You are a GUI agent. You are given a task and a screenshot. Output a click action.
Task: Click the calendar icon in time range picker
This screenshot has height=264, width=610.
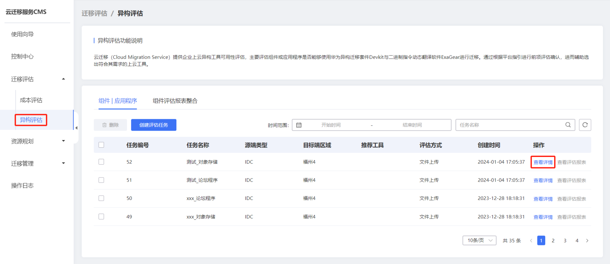tap(299, 125)
